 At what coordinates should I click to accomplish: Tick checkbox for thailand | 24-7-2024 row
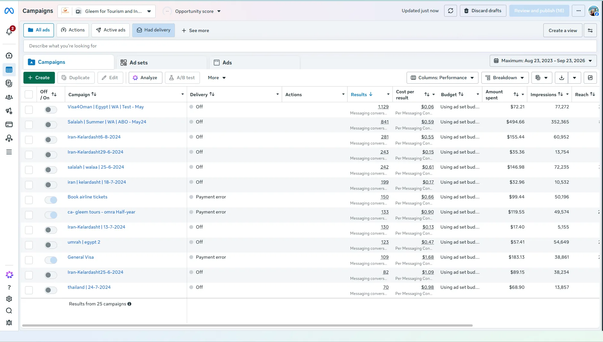tap(29, 290)
